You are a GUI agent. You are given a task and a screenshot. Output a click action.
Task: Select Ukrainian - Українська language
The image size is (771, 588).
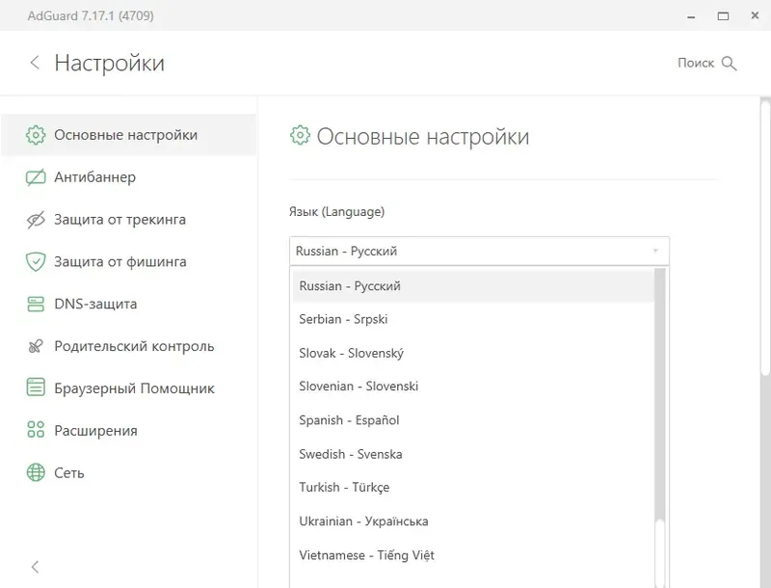(473, 521)
